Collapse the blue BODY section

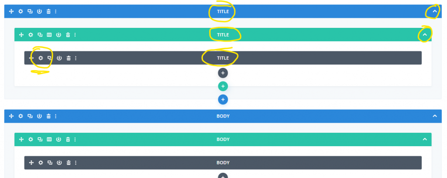coord(435,116)
